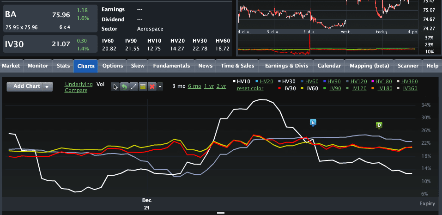This screenshot has width=442, height=215.
Task: Select the draw line tool
Action: point(133,86)
